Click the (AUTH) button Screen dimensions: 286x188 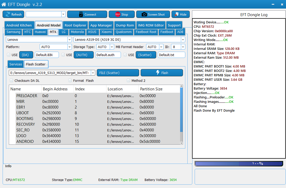[84, 55]
